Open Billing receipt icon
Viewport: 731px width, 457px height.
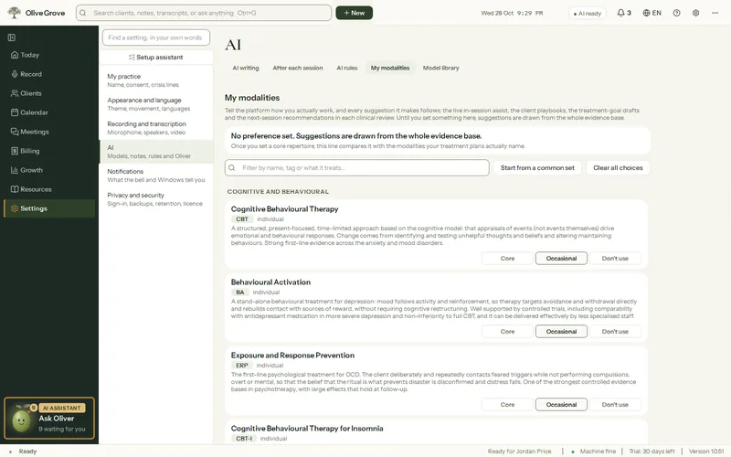15,151
